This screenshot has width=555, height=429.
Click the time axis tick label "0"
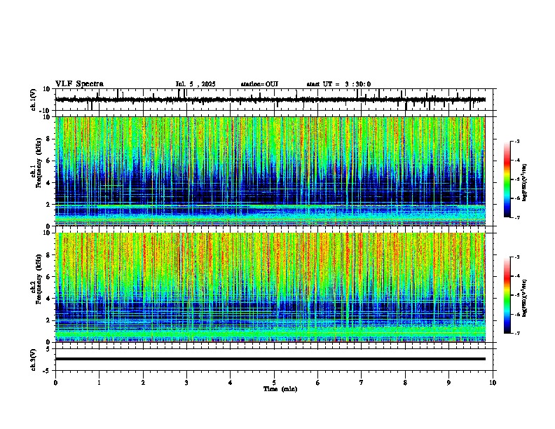tap(55, 383)
